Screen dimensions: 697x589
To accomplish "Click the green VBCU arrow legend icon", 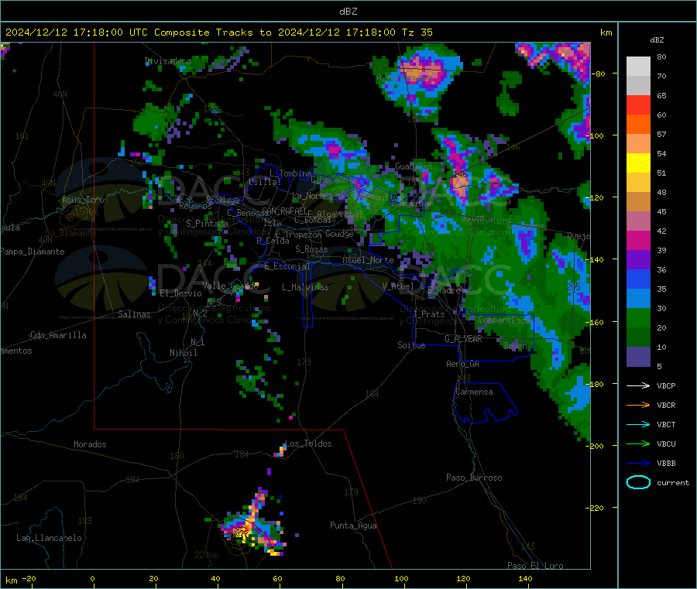I will click(638, 443).
